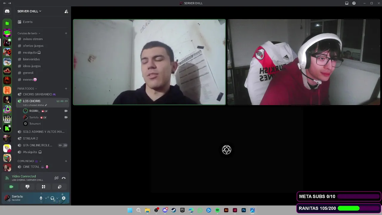The height and width of the screenshot is (215, 382).
Task: Open Discord home direct messages icon
Action: tap(7, 11)
